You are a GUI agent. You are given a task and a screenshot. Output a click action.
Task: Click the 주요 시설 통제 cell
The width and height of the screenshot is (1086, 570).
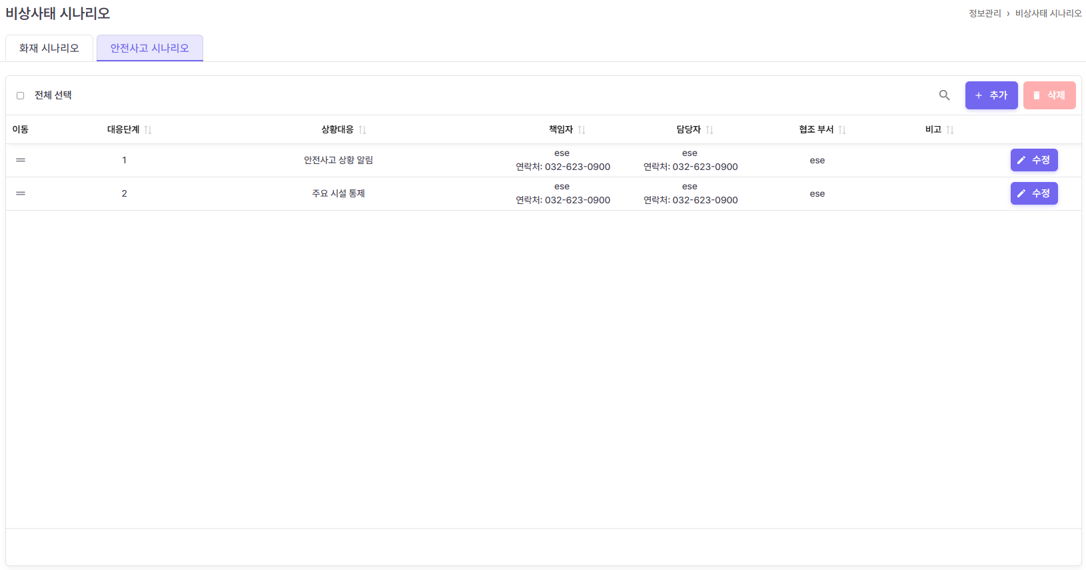[x=338, y=193]
